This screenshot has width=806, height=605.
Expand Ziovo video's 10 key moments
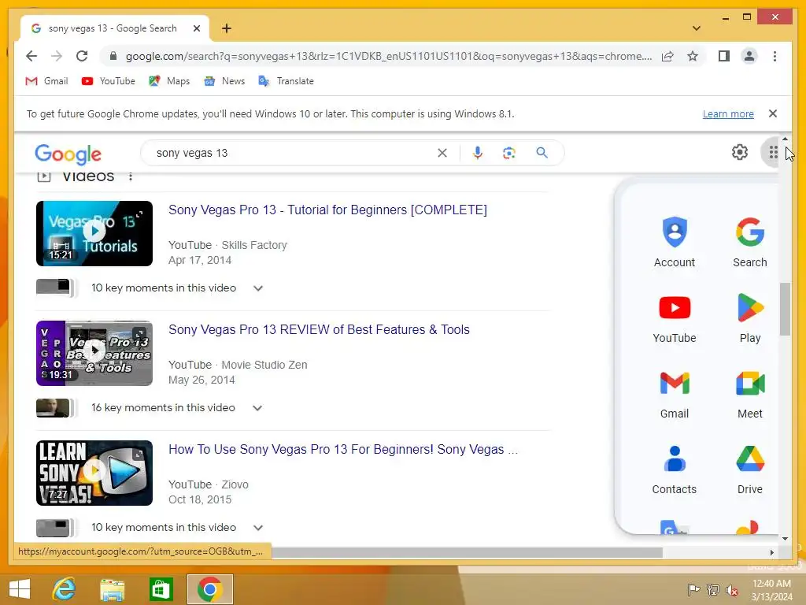pos(258,528)
